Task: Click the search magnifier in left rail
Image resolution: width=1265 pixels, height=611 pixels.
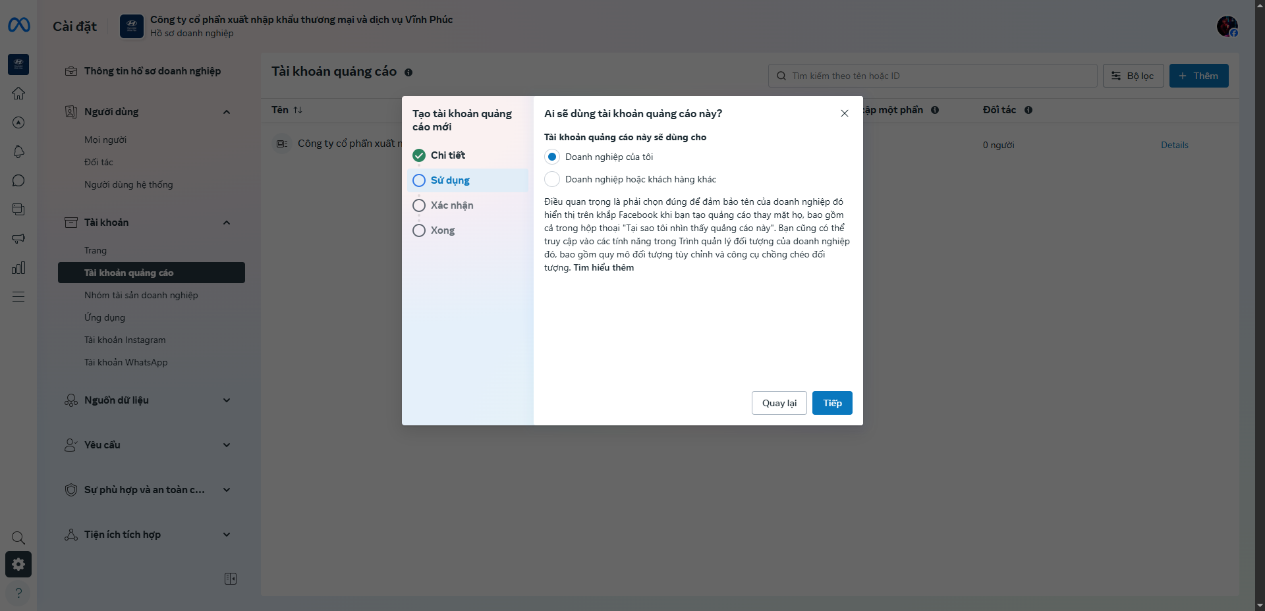Action: click(18, 538)
